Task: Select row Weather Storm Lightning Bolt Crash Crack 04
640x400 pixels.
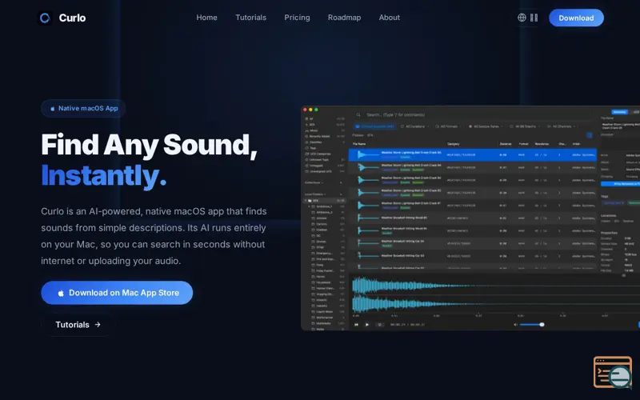Action: point(473,167)
